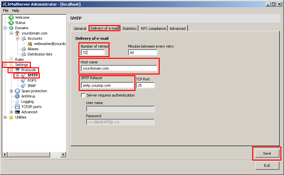
Task: Switch to the General tab
Action: pyautogui.click(x=80, y=29)
